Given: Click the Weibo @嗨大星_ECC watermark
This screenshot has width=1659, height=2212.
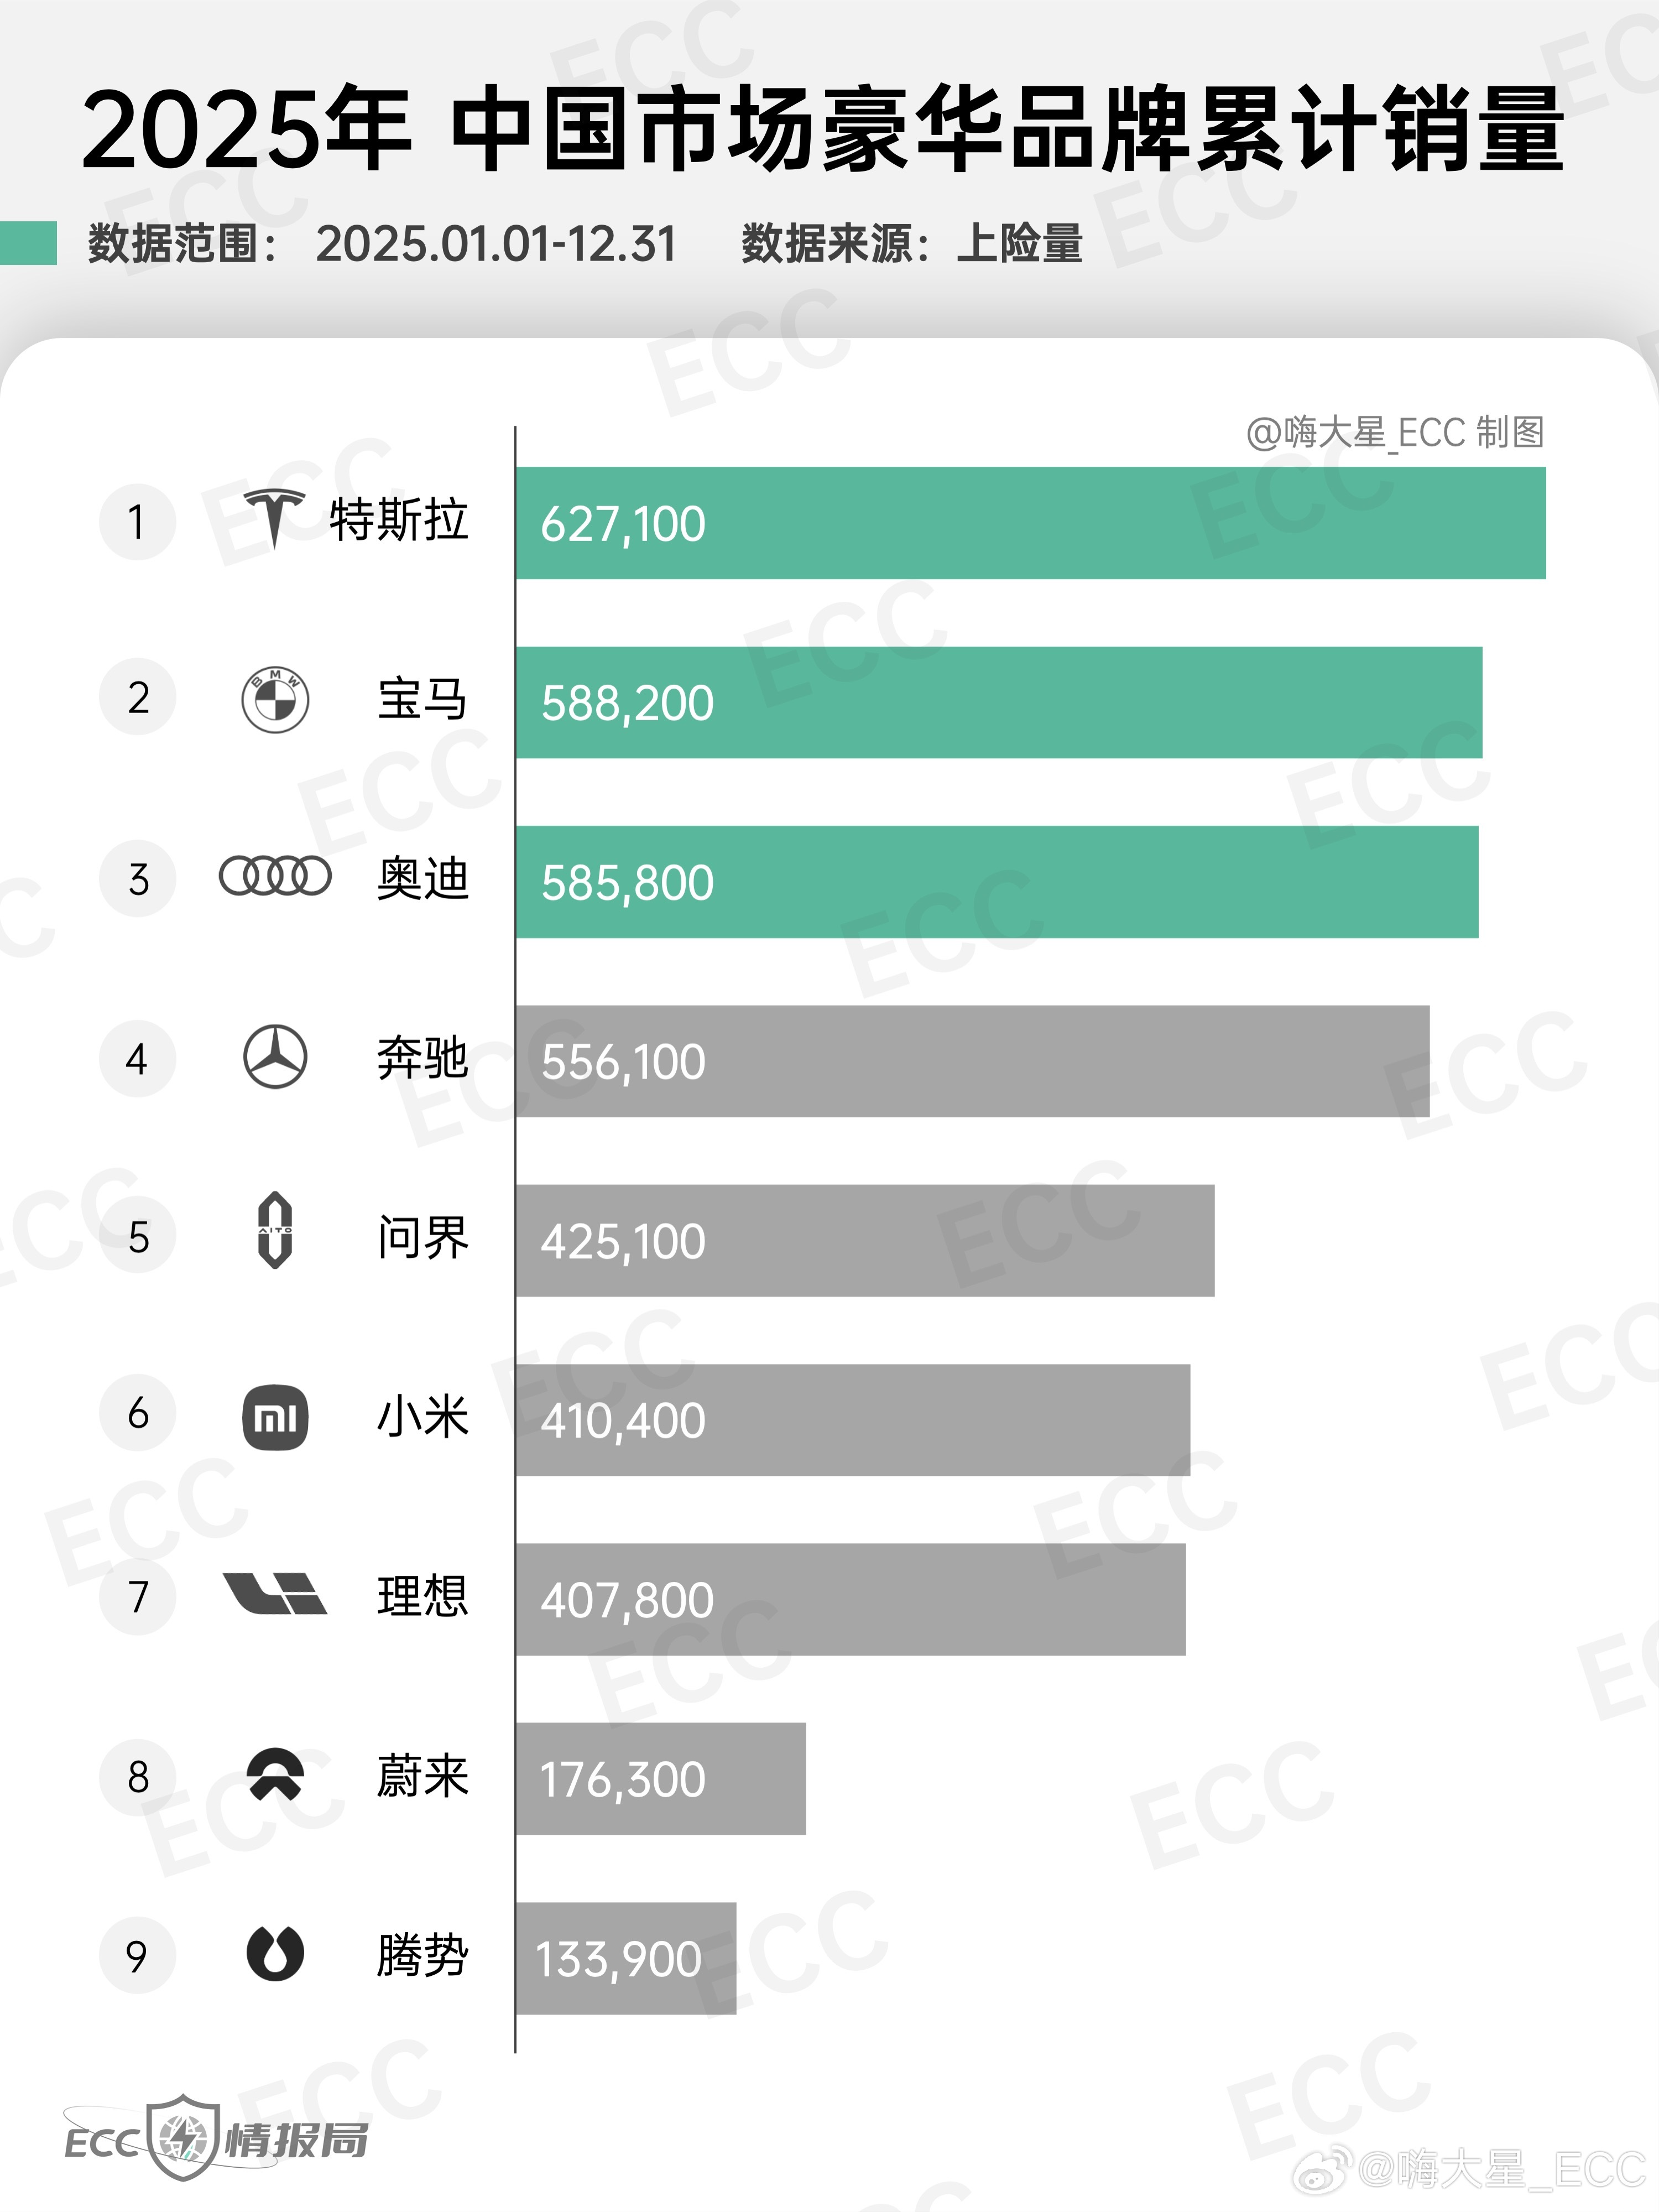Looking at the screenshot, I should pyautogui.click(x=1470, y=2168).
